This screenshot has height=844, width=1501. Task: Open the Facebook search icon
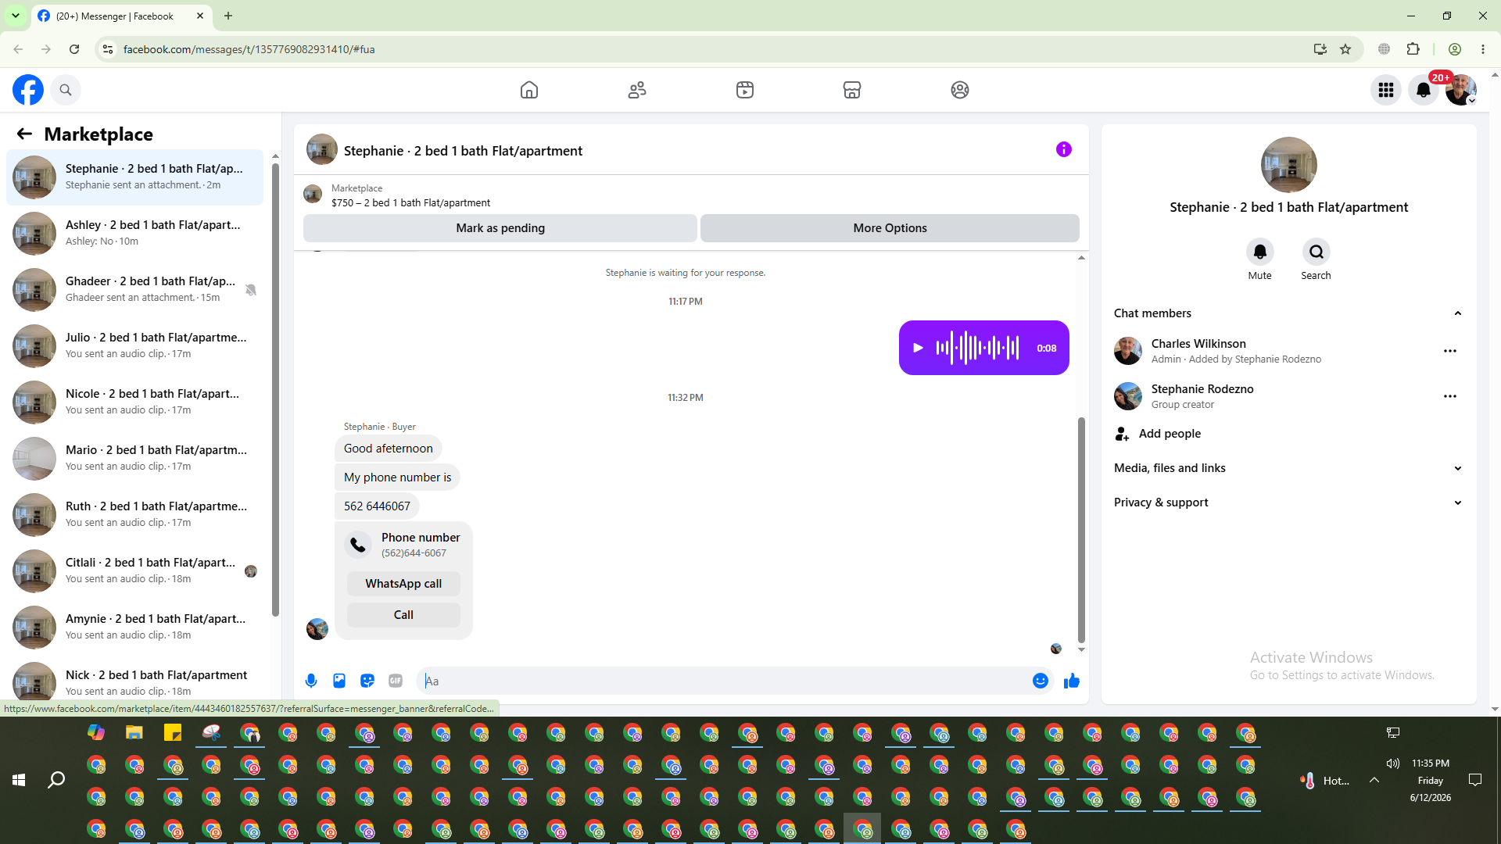66,90
